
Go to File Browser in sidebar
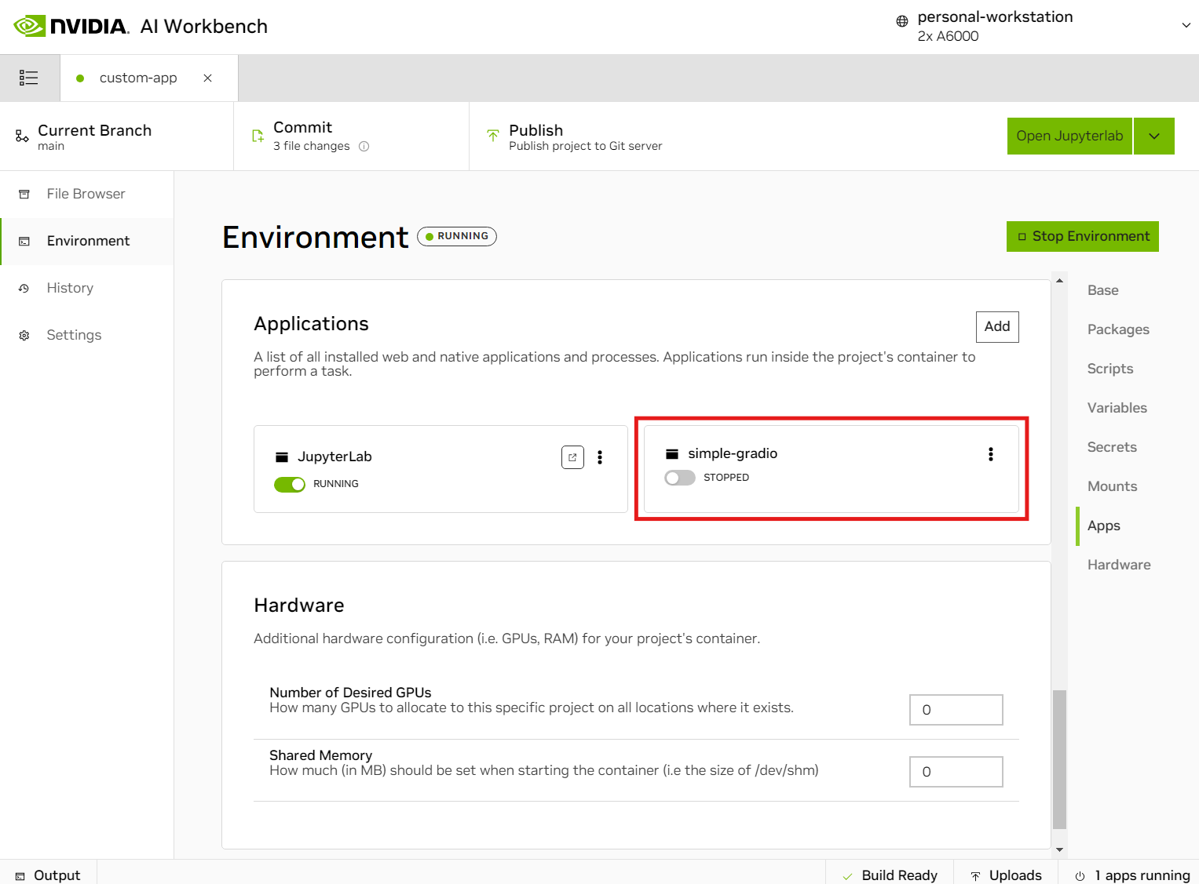pos(86,194)
